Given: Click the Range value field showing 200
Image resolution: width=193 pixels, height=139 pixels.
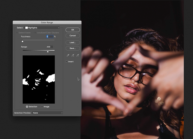Looking at the screenshot, I should [50, 47].
